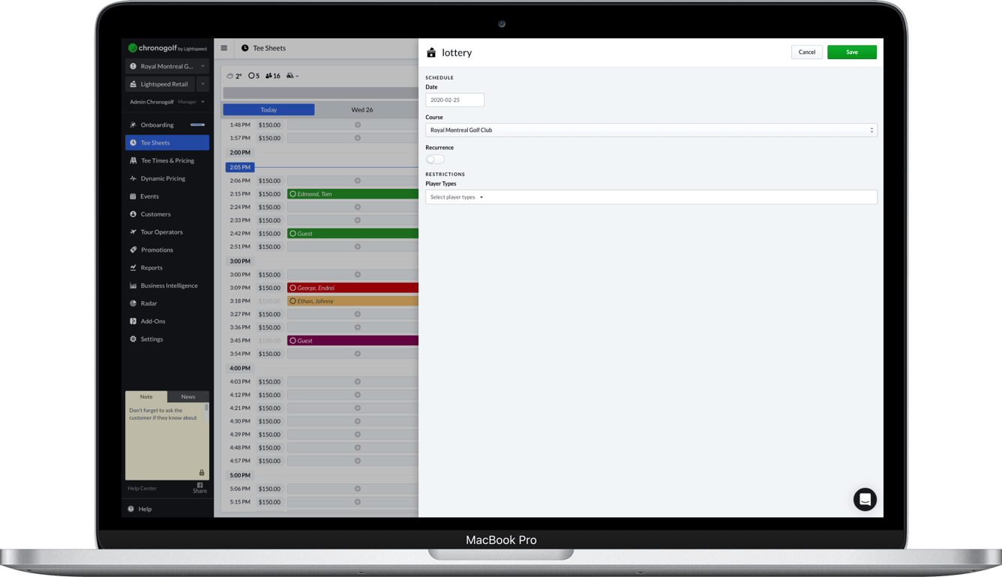Open the chat support bubble
The width and height of the screenshot is (1002, 577).
click(865, 500)
